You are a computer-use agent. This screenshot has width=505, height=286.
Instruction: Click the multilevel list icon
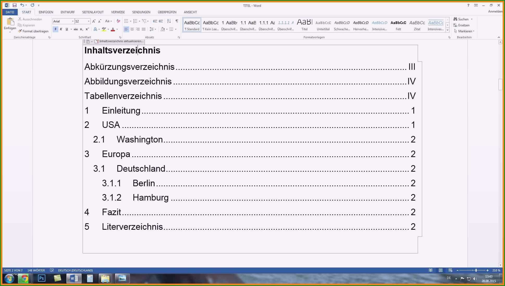144,21
